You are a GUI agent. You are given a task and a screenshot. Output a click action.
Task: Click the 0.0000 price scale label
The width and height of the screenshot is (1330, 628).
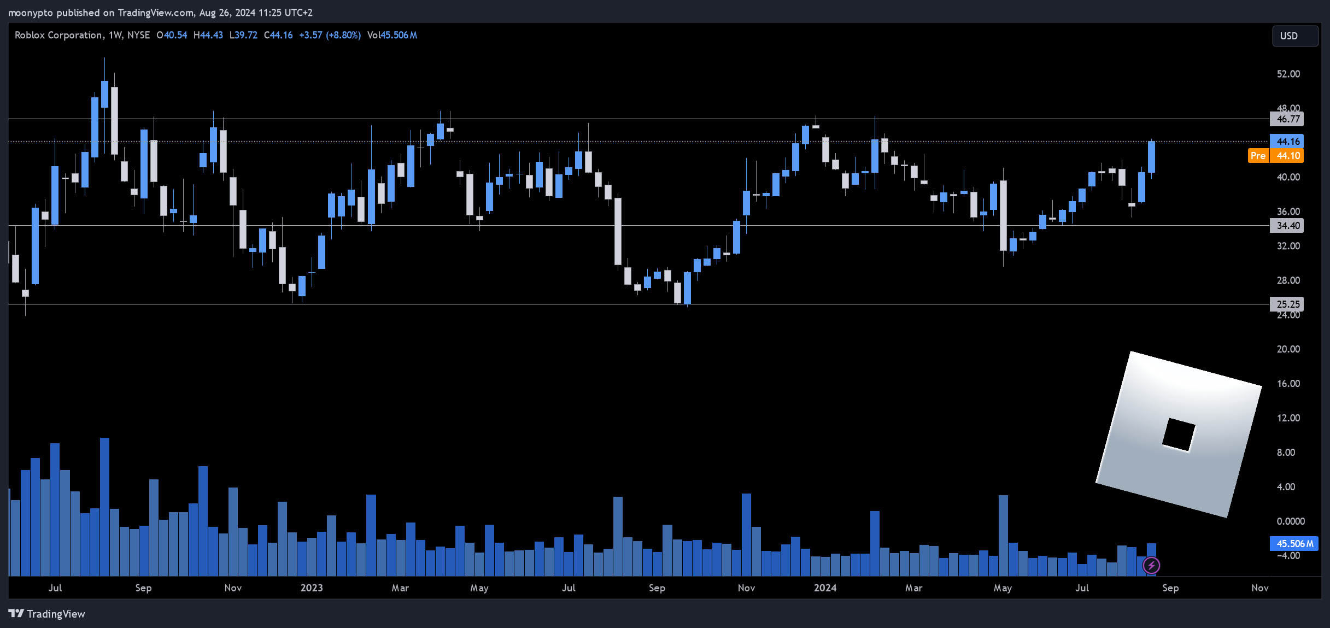(1291, 521)
